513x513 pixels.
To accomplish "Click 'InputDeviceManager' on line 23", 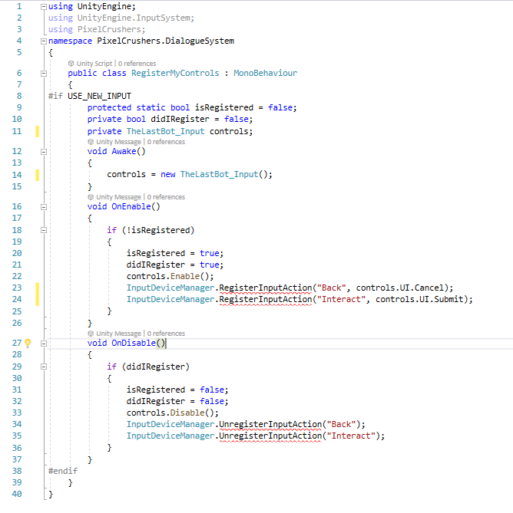I will [x=170, y=288].
